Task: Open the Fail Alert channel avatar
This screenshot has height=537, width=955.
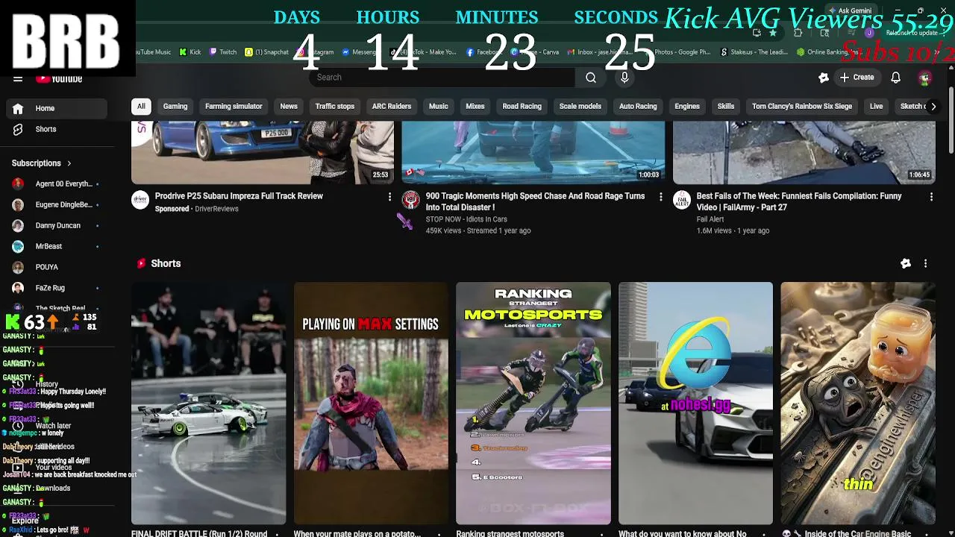Action: pos(682,200)
